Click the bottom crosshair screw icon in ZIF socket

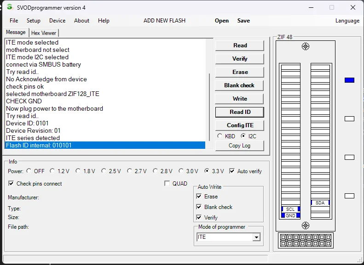[305, 226]
